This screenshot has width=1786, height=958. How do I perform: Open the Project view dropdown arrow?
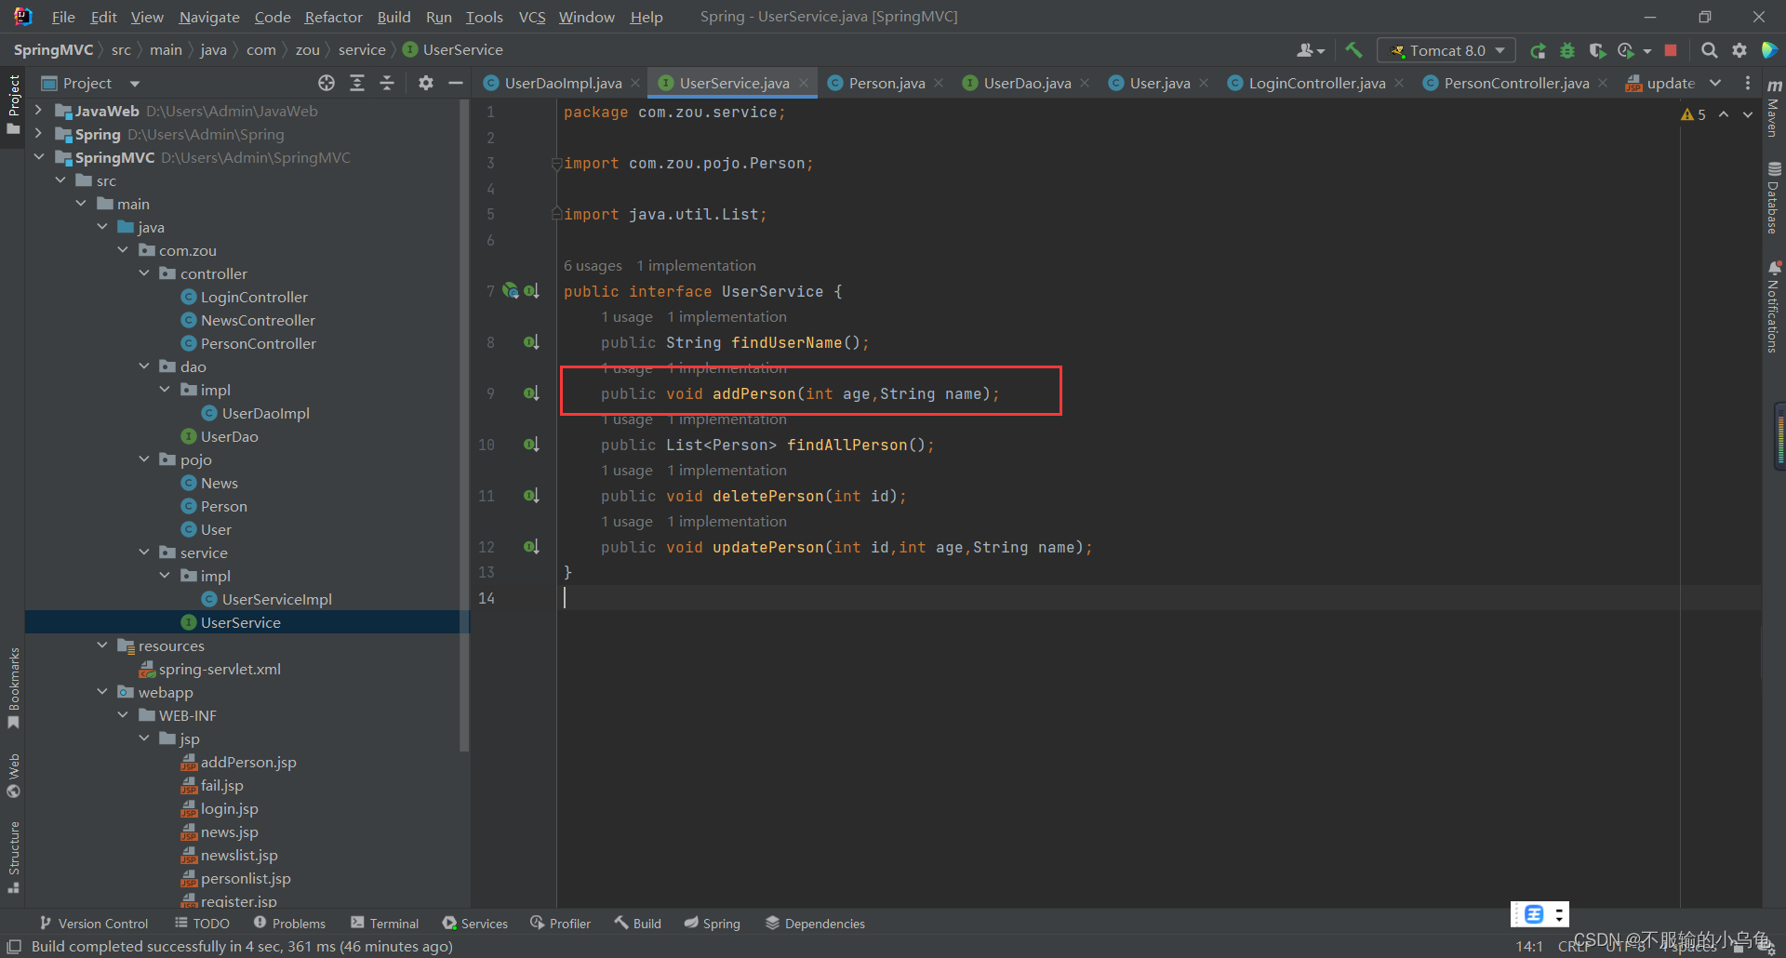pyautogui.click(x=133, y=83)
